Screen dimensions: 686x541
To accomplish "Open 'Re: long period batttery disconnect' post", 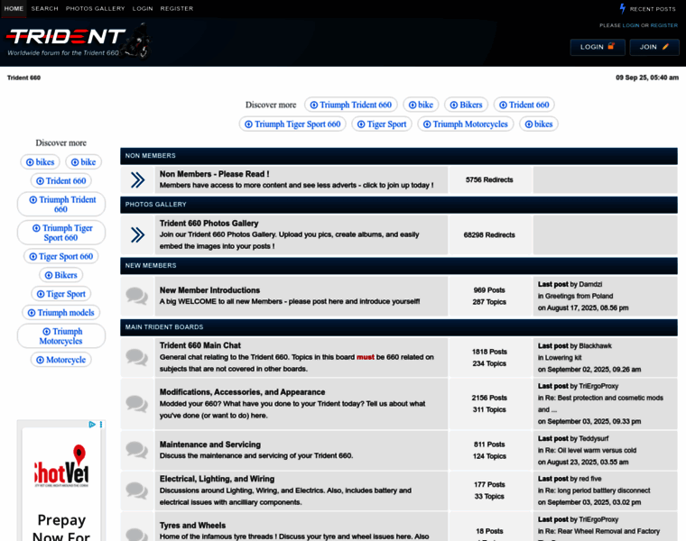I will pos(598,491).
